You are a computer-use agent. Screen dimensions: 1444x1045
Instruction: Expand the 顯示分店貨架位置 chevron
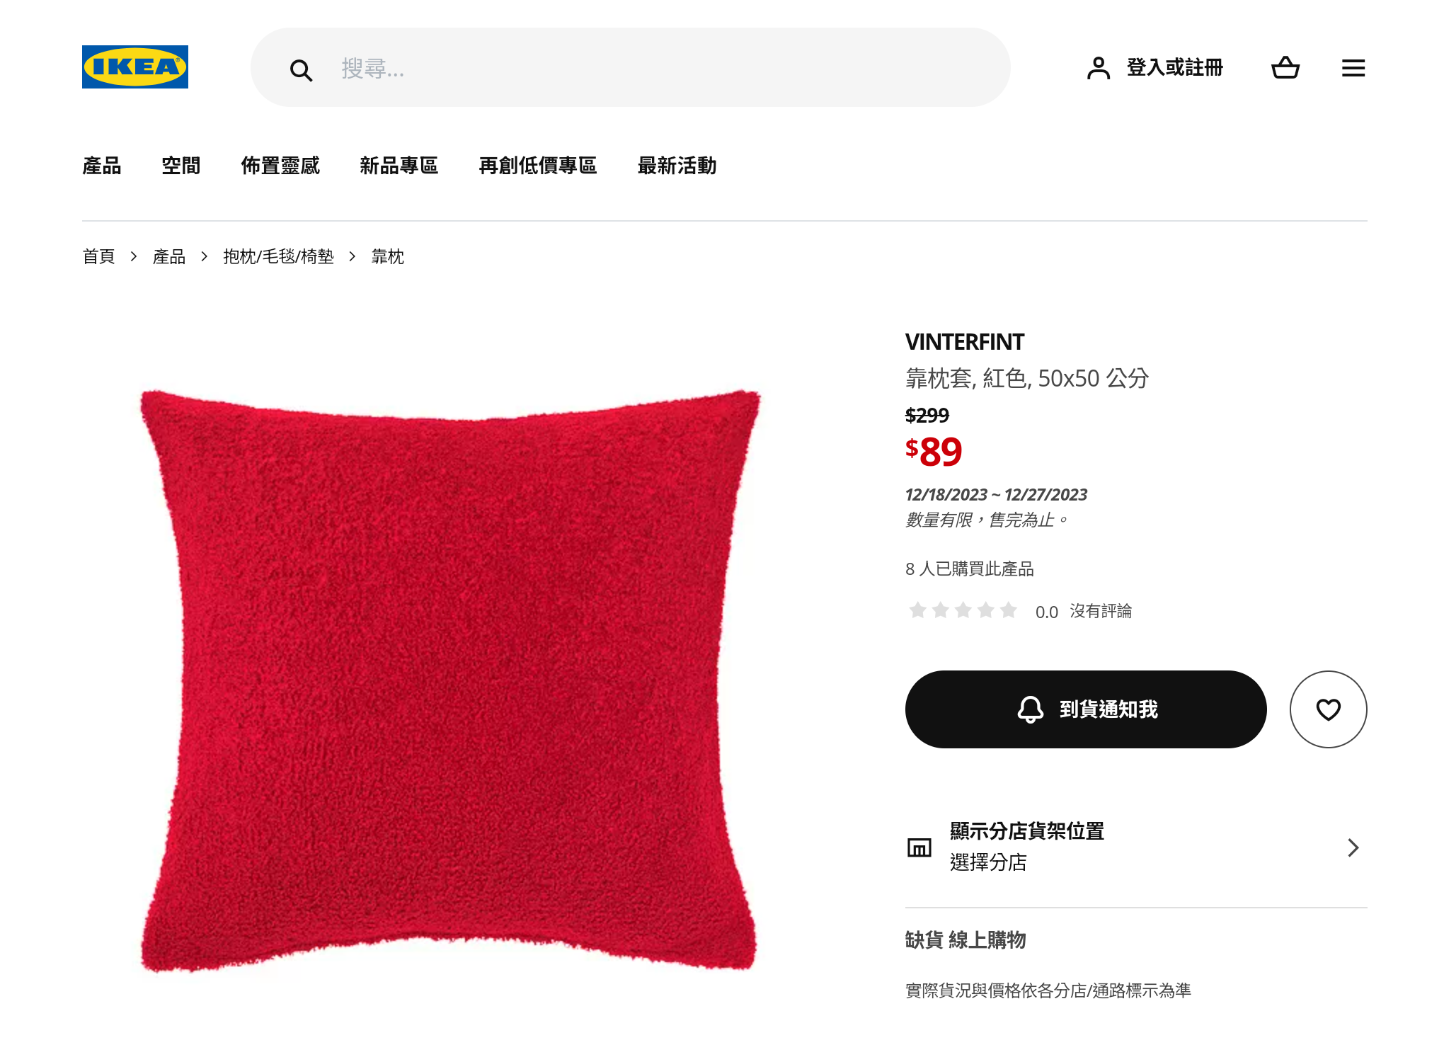point(1353,847)
